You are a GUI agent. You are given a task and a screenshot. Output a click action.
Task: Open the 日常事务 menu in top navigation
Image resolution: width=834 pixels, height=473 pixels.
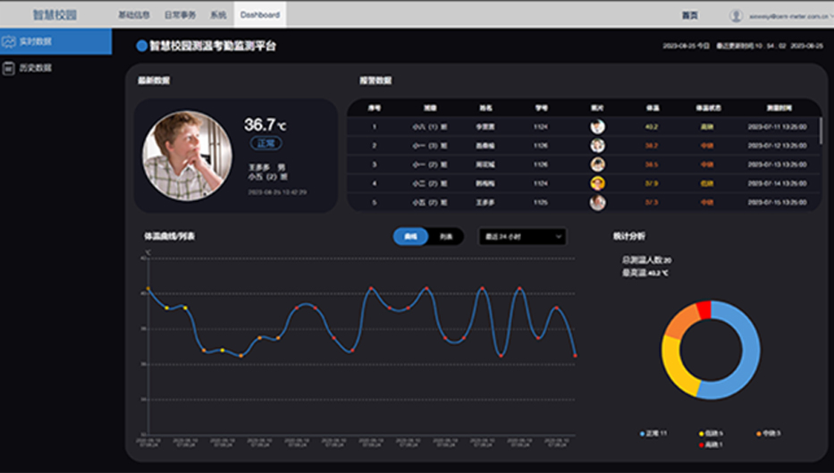(180, 15)
